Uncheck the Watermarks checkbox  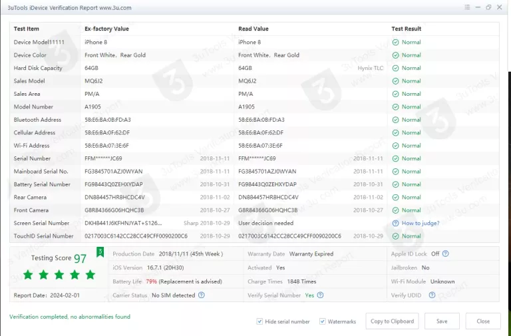coord(323,321)
